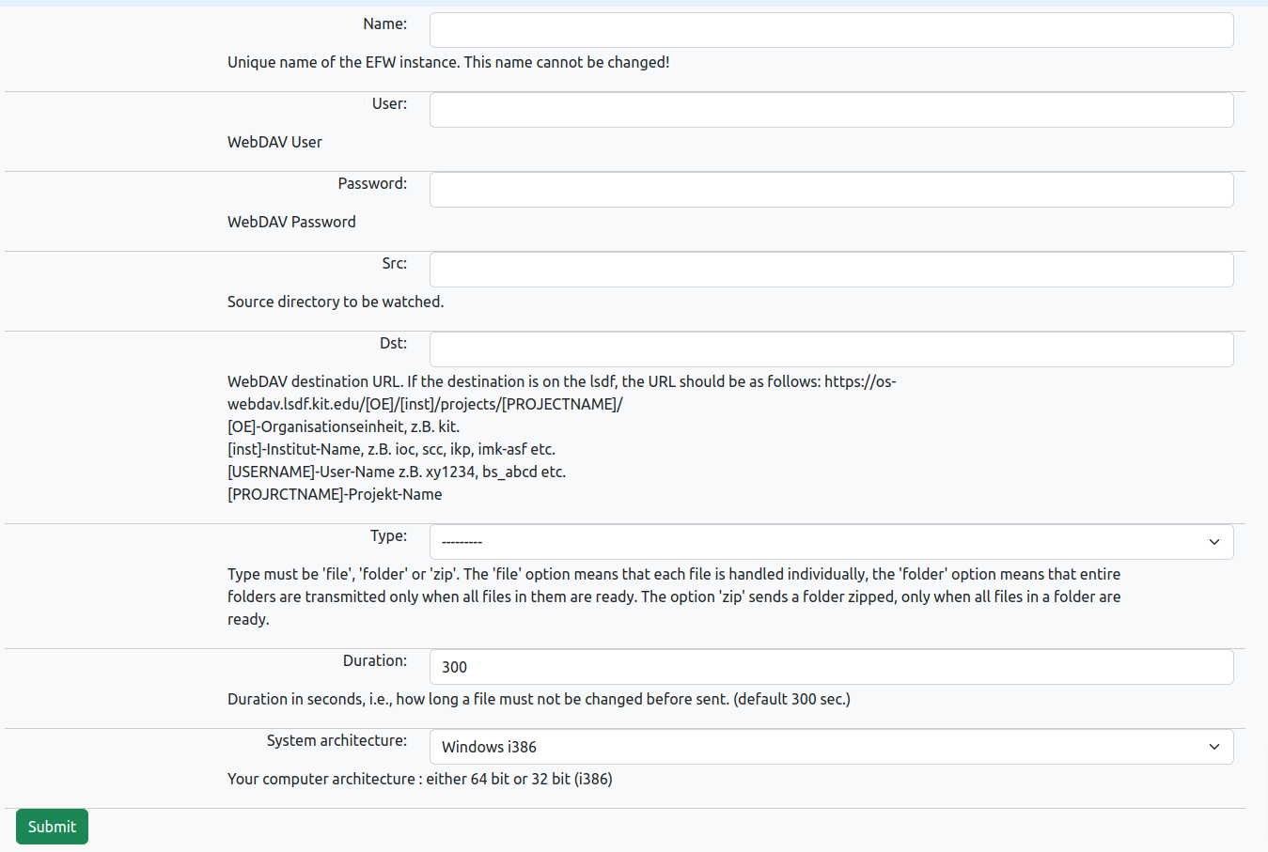Click the WebDAV User description text
The image size is (1268, 852).
click(x=274, y=142)
